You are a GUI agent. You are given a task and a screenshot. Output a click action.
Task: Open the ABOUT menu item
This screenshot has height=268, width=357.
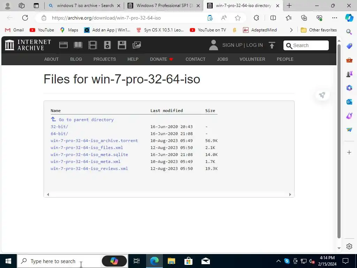pos(52,59)
